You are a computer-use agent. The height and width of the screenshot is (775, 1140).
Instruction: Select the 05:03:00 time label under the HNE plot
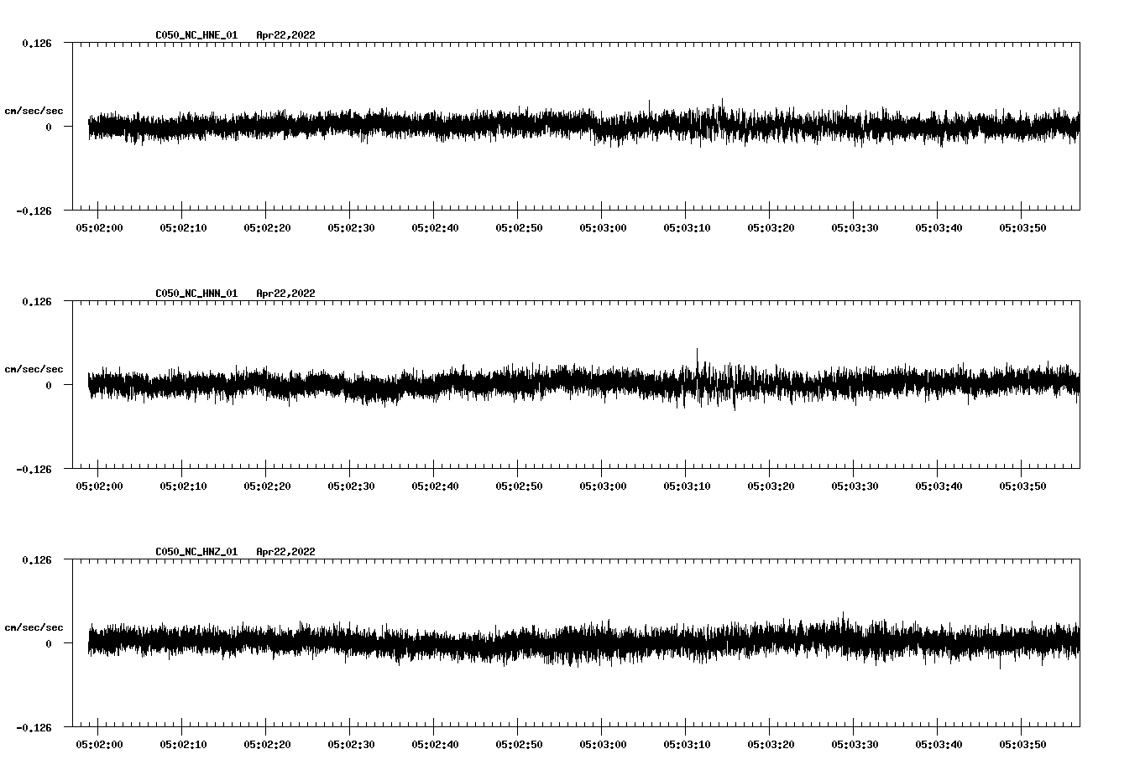[x=603, y=227]
